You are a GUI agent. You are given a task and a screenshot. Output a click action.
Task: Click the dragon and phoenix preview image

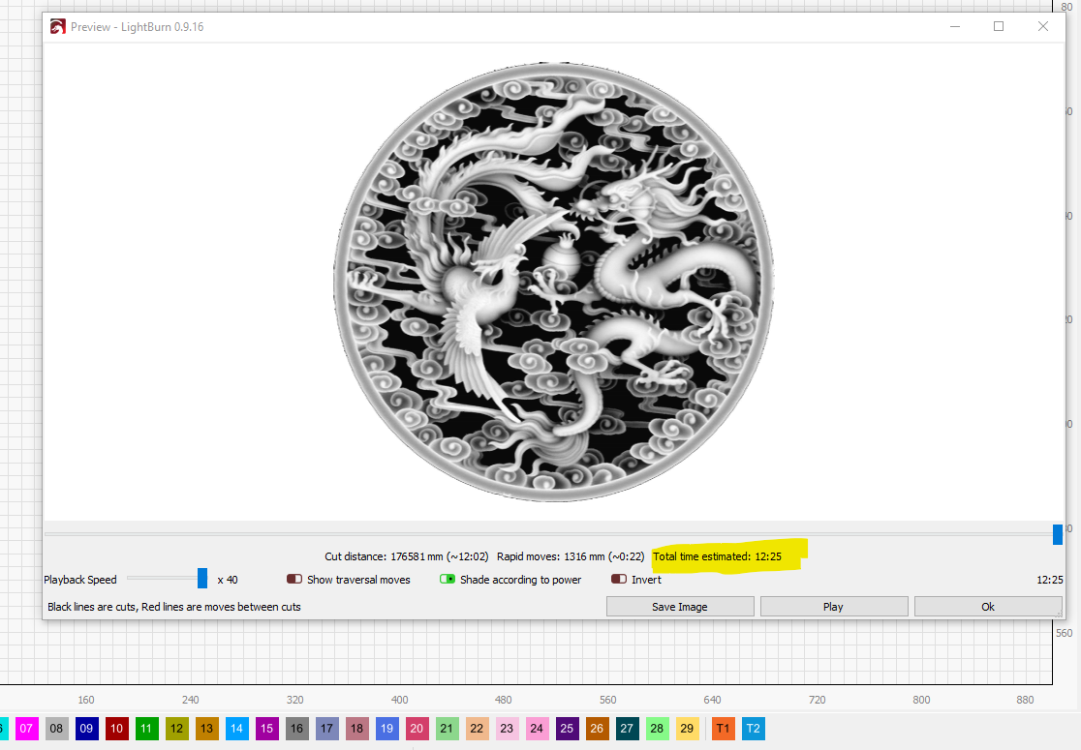pos(554,283)
